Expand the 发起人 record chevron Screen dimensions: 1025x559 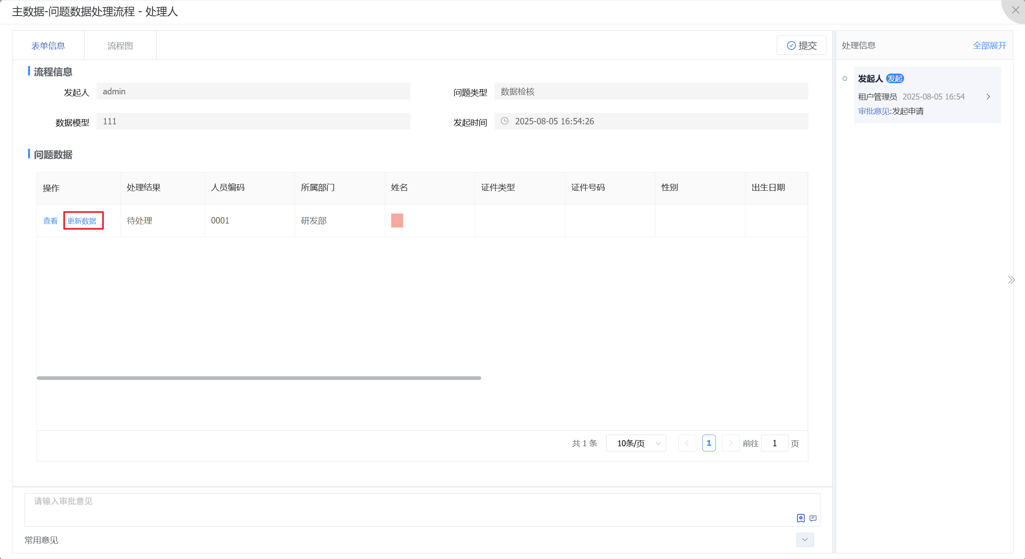pyautogui.click(x=988, y=97)
